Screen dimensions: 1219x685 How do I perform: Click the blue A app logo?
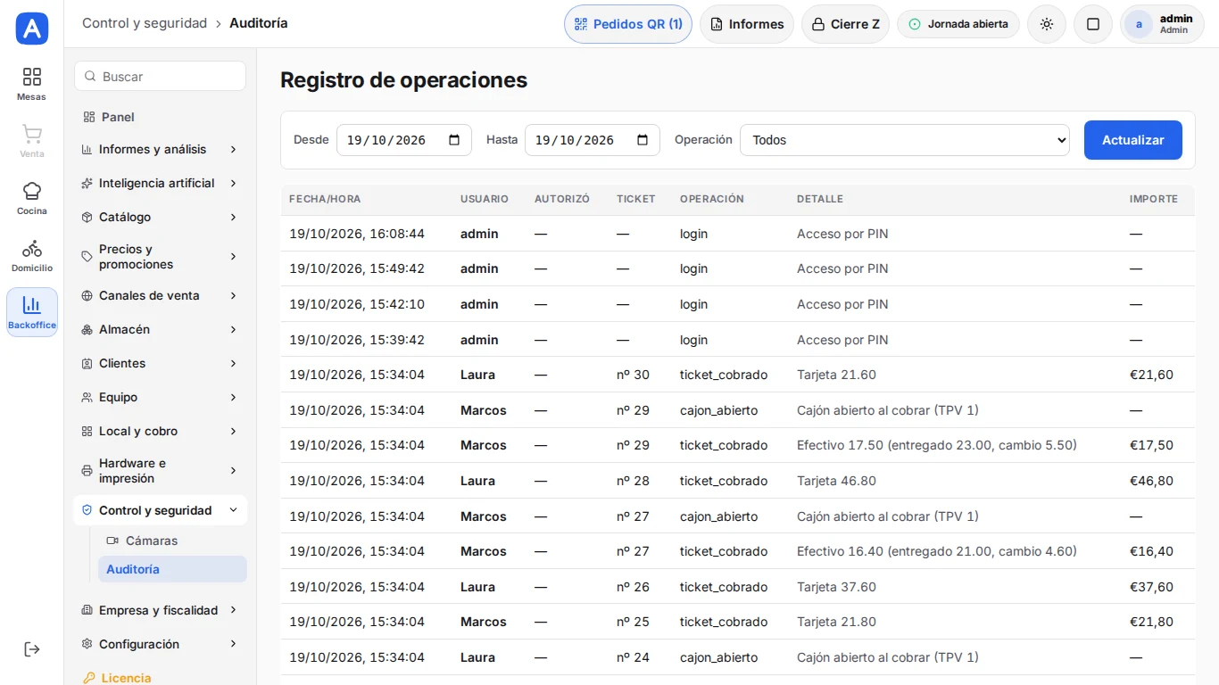point(32,29)
